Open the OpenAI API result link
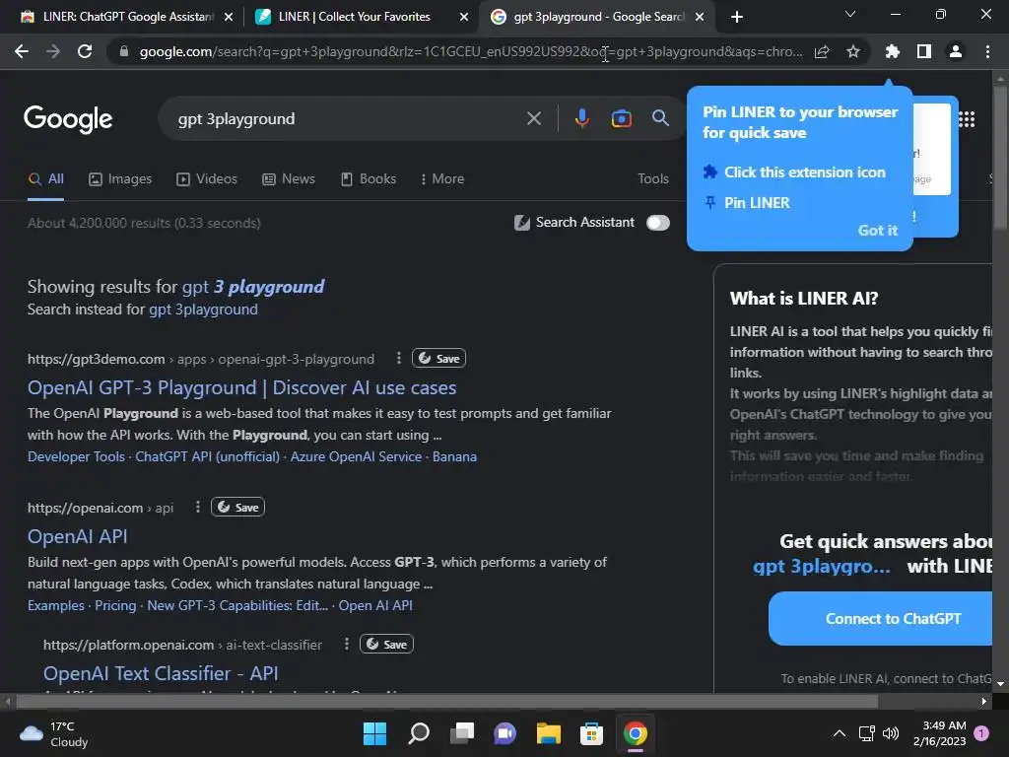The height and width of the screenshot is (757, 1009). 77,536
